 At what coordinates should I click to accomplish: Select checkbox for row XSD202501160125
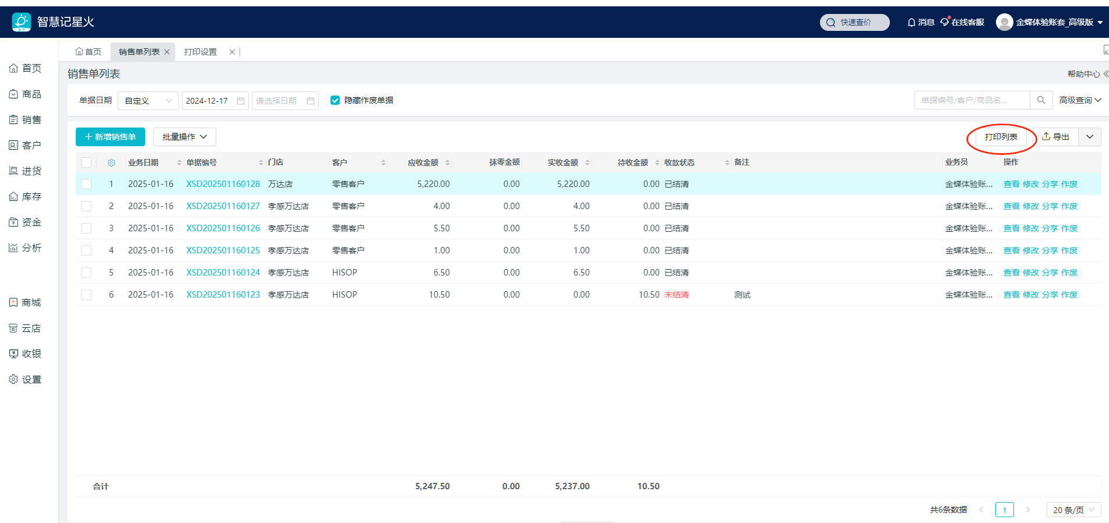(86, 250)
